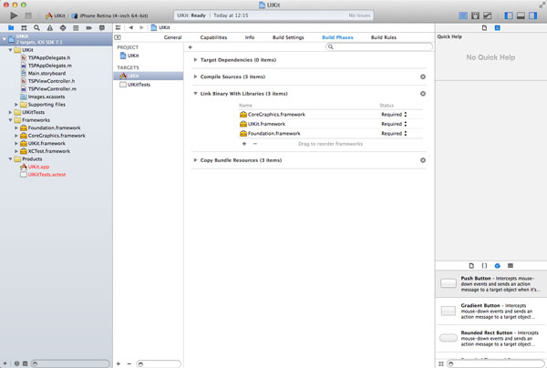Switch to the Capabilities tab

[x=213, y=37]
